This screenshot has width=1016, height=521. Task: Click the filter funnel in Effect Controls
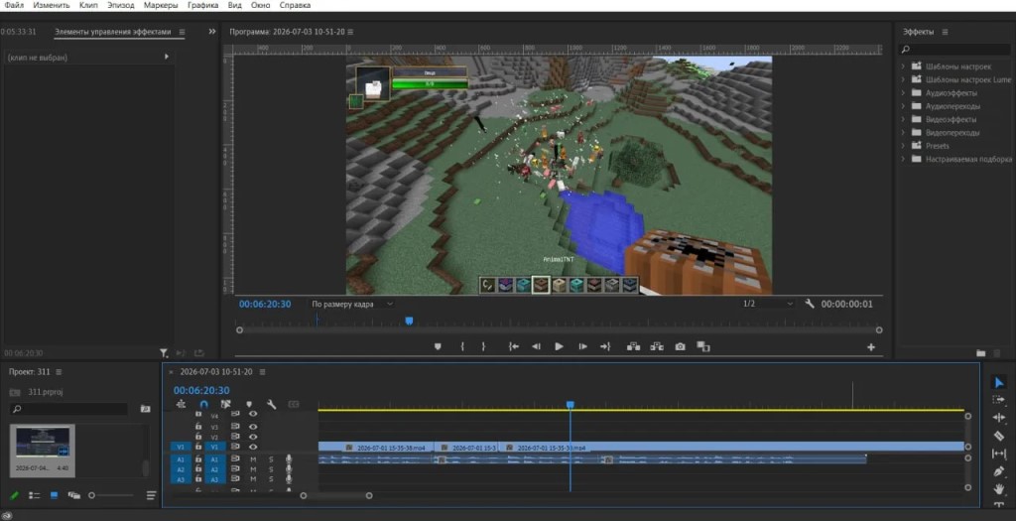point(164,353)
